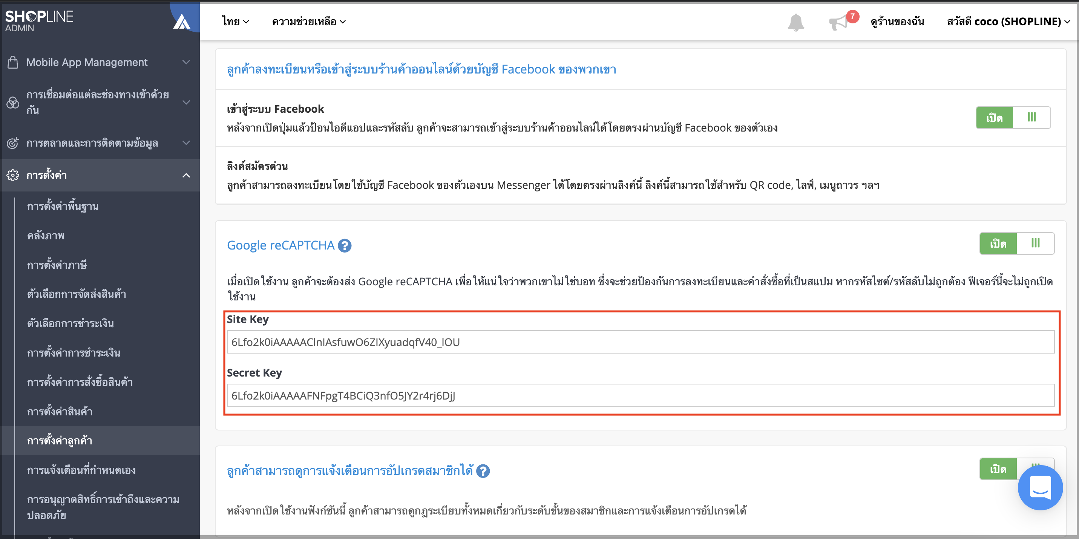Open the help icon beside membership upgrade notification title
The image size is (1079, 539).
483,471
